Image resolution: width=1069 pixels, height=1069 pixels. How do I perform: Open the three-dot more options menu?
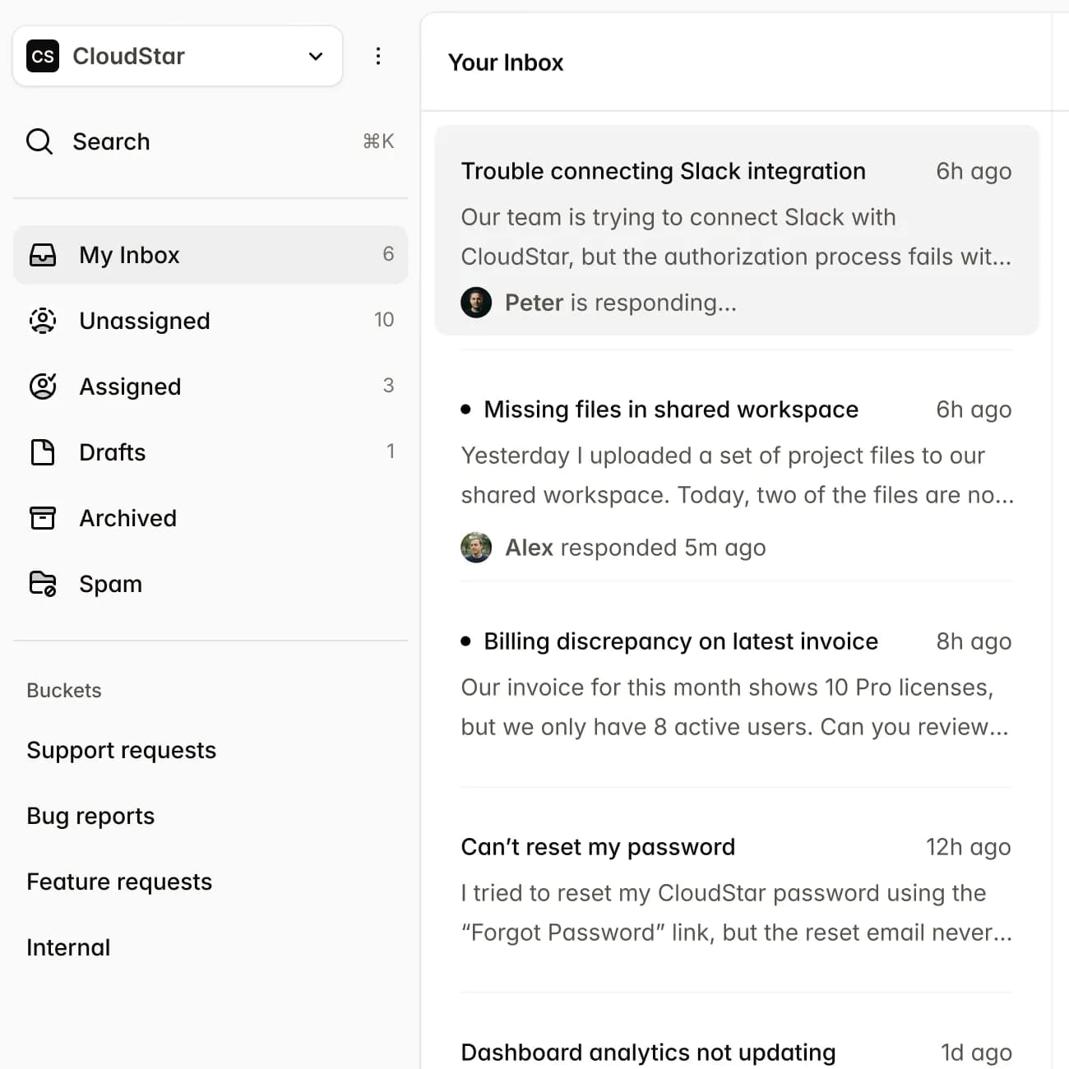(378, 56)
